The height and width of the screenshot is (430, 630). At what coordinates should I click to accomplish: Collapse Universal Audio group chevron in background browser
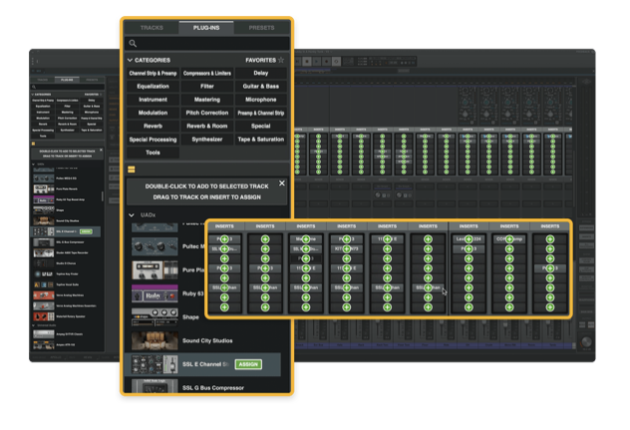pos(33,325)
